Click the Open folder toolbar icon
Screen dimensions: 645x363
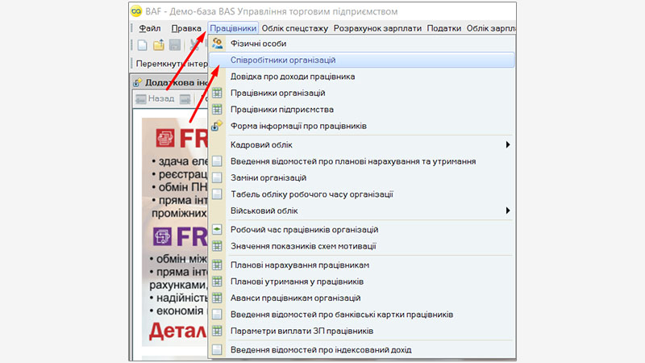click(x=158, y=45)
